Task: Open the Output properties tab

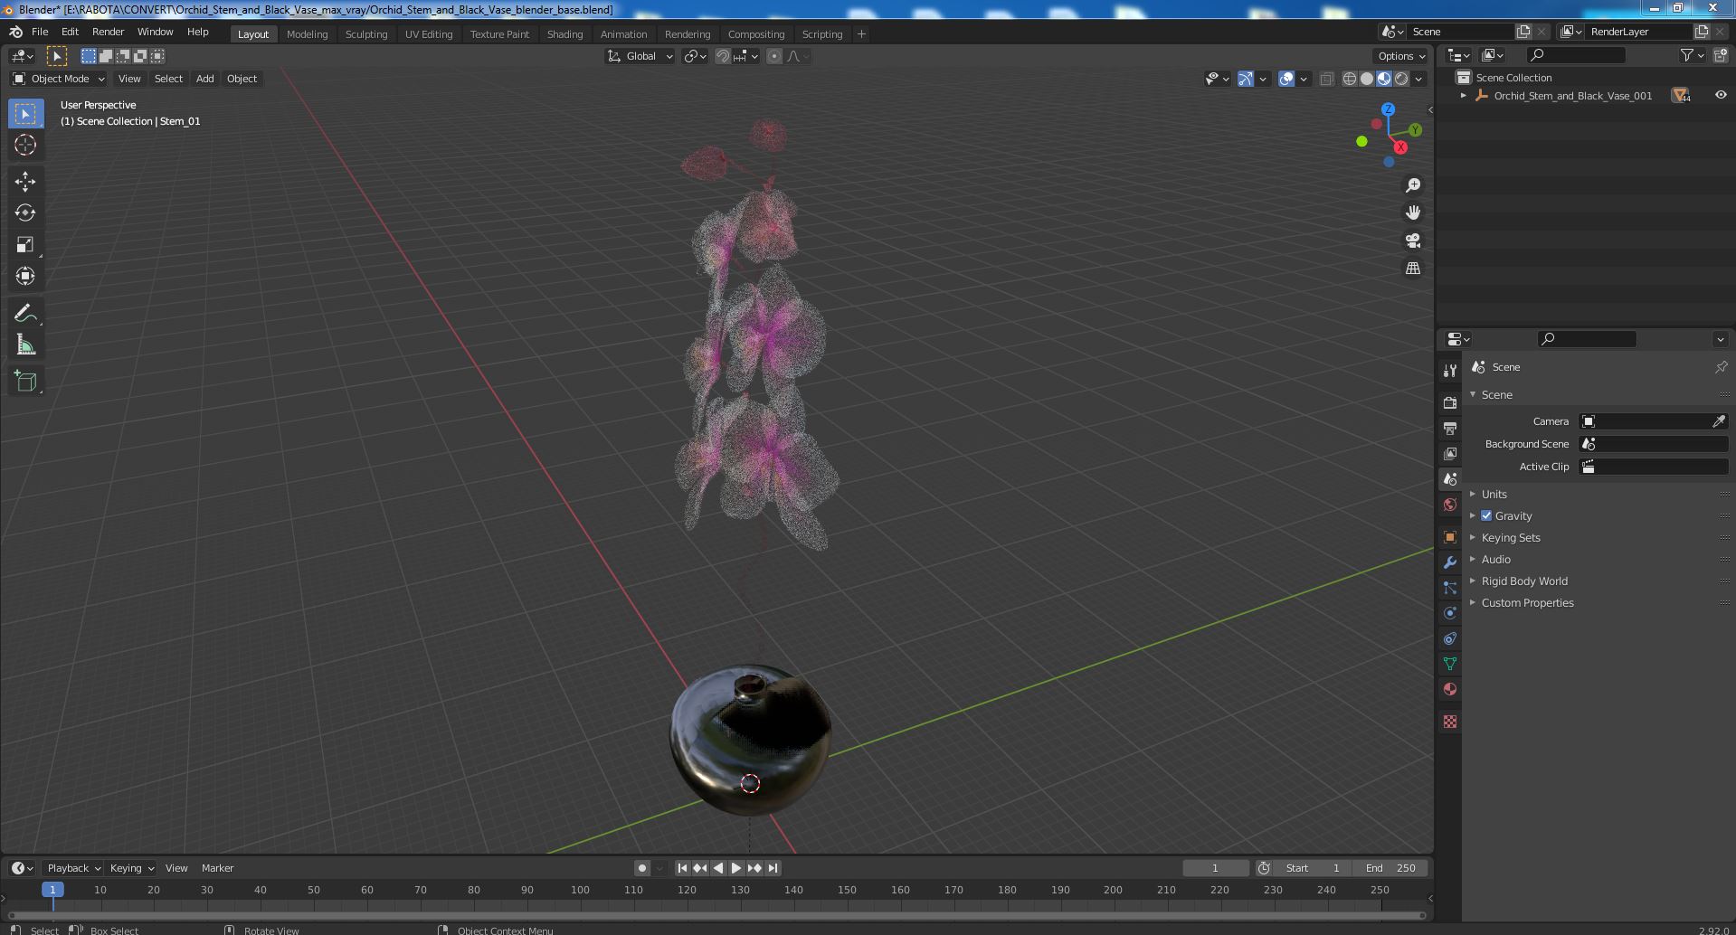Action: pos(1450,428)
